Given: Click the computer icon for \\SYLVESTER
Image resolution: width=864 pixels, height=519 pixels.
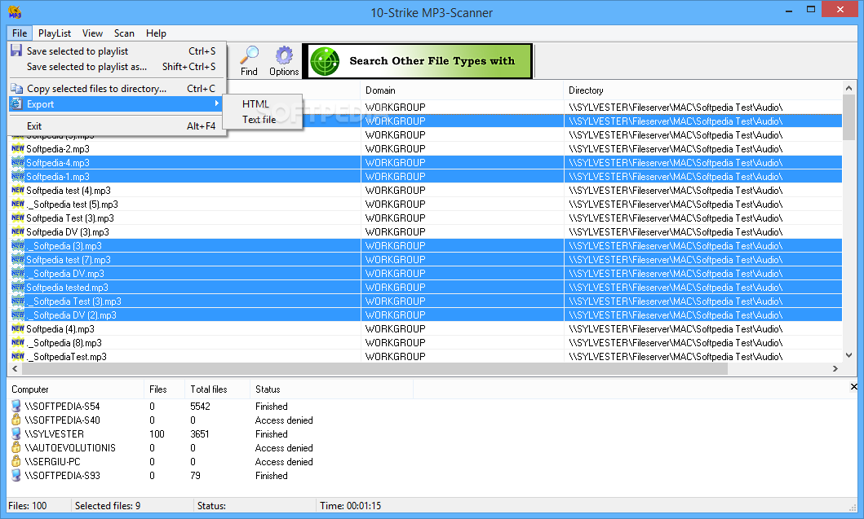Looking at the screenshot, I should click(x=16, y=433).
